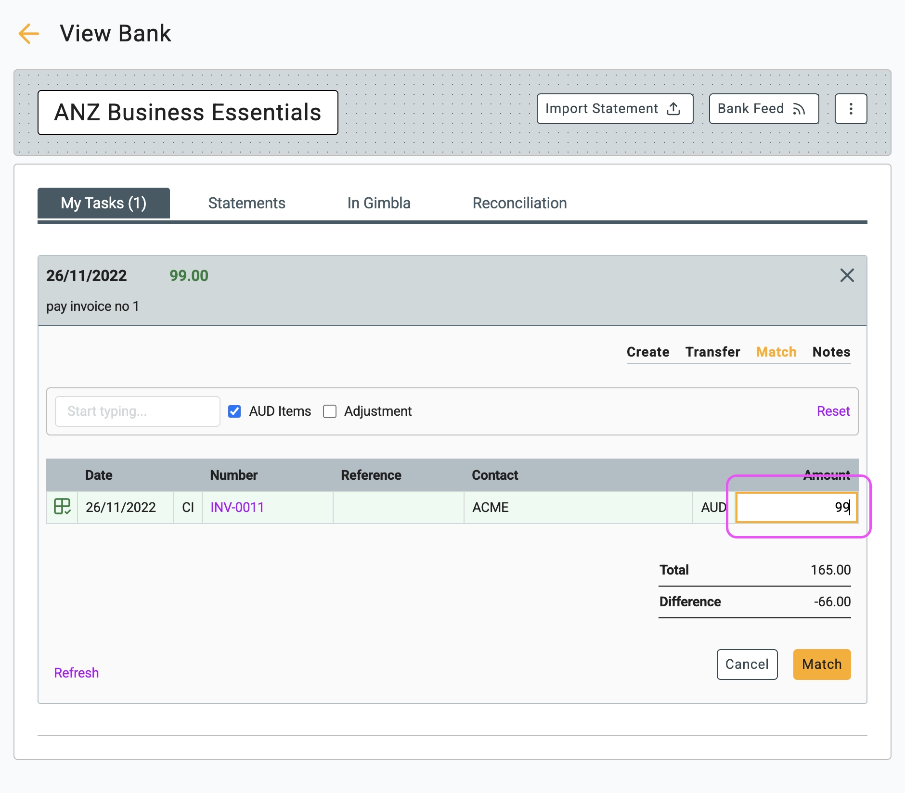Click the 'pay invoice no 1' description
Screen dimensions: 905x793
pos(92,307)
